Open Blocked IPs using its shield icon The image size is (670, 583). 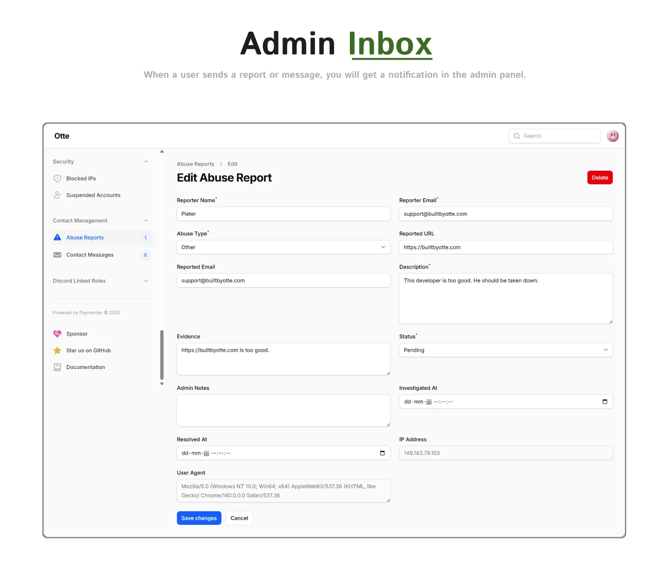57,178
